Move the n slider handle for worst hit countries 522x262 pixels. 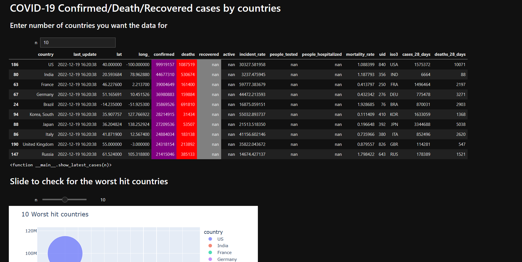[x=65, y=200]
